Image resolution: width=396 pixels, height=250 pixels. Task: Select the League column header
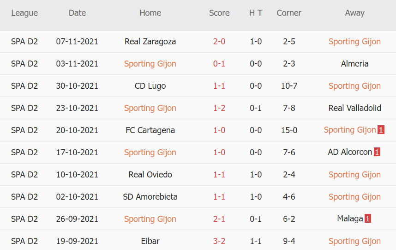(x=24, y=13)
